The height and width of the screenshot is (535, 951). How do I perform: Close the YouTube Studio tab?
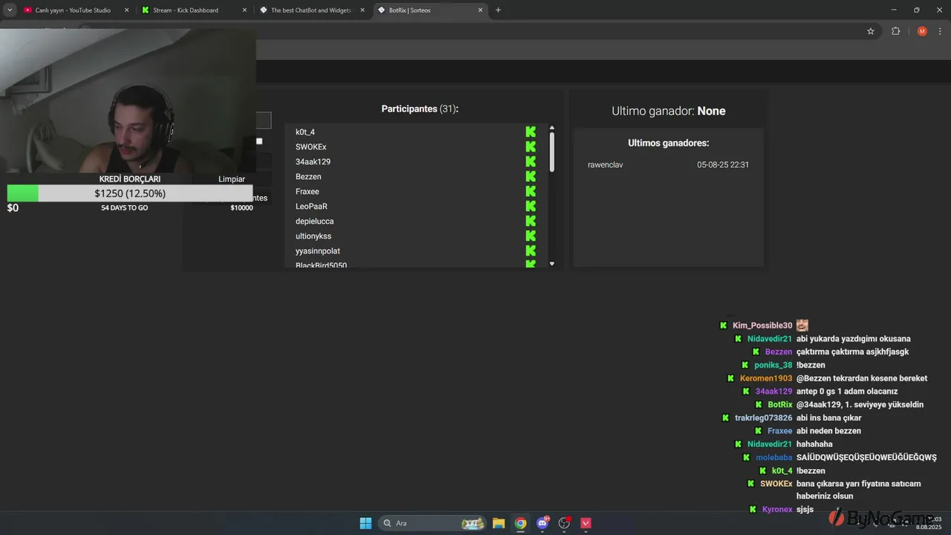(x=126, y=10)
